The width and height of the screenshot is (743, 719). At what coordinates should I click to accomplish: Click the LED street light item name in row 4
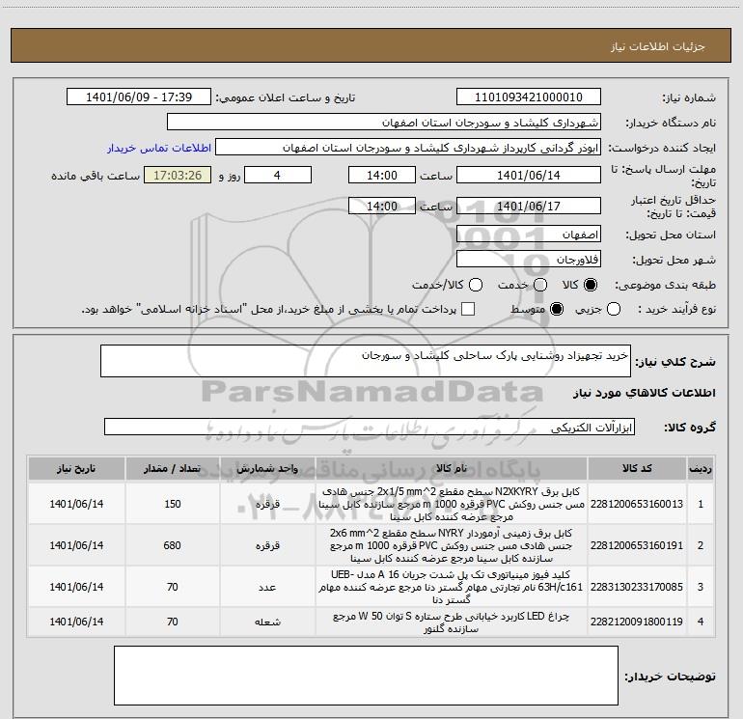[x=452, y=622]
